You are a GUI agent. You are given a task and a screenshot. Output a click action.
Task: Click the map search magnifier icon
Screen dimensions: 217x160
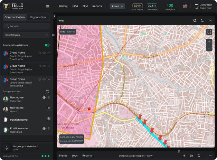195,21
